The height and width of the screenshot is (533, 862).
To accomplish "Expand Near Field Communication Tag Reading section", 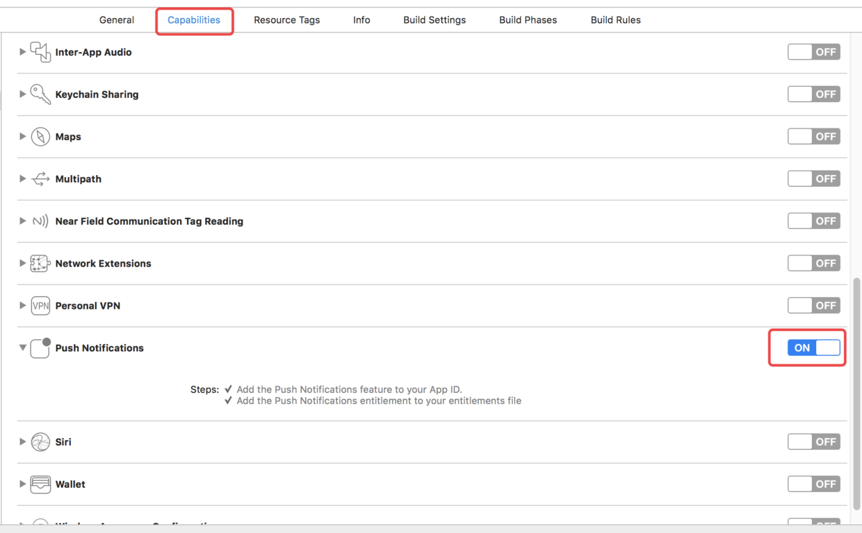I will pos(22,221).
